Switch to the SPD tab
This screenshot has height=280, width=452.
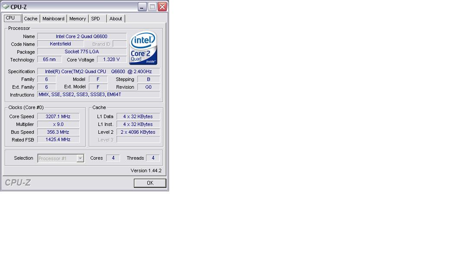click(98, 19)
